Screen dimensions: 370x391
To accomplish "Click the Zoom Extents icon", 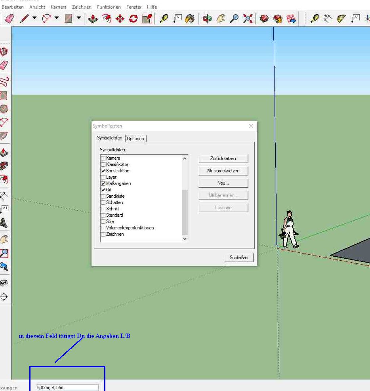I will pos(248,19).
